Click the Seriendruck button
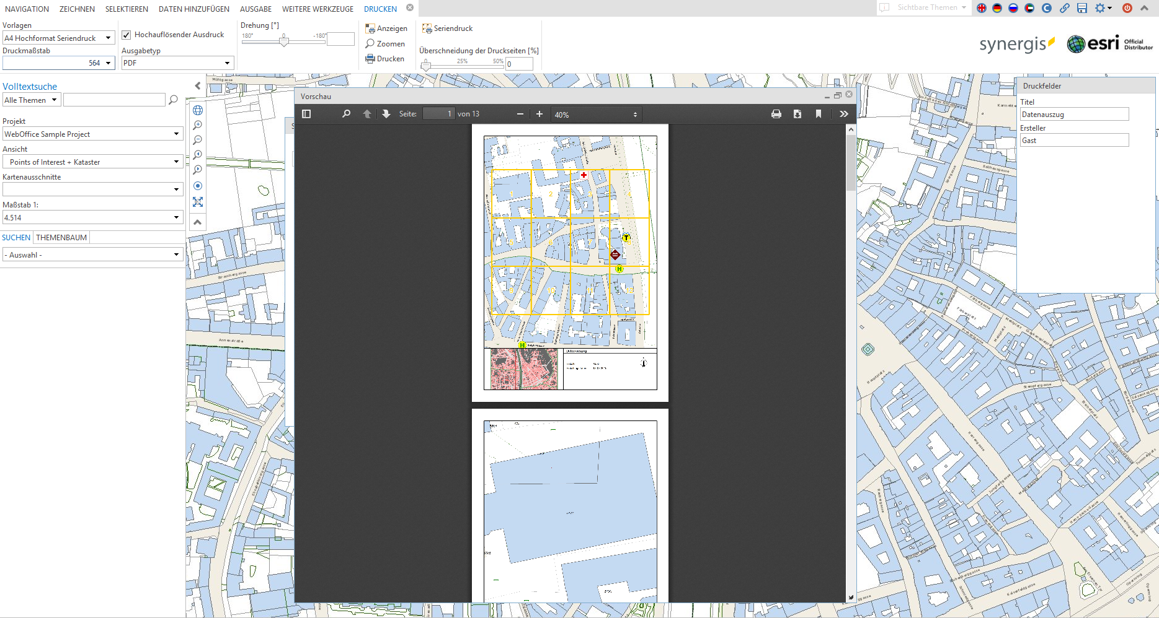 click(x=447, y=28)
